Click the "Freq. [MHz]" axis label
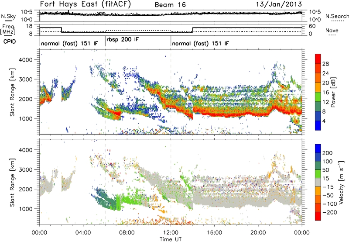349x242 pixels. (x=8, y=29)
